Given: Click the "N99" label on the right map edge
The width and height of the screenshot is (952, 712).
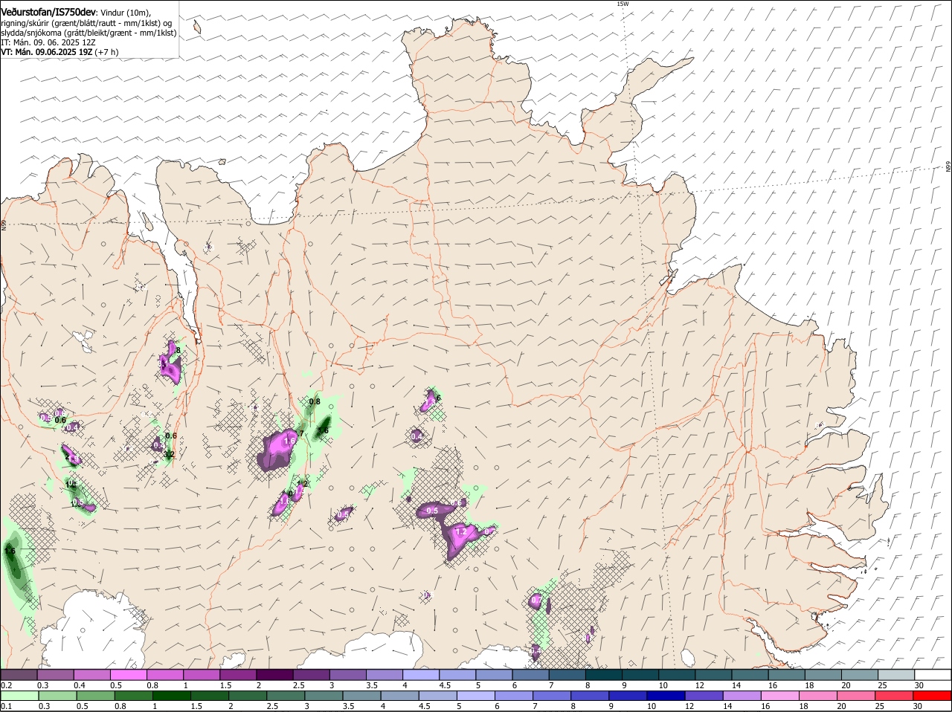Looking at the screenshot, I should click(948, 167).
